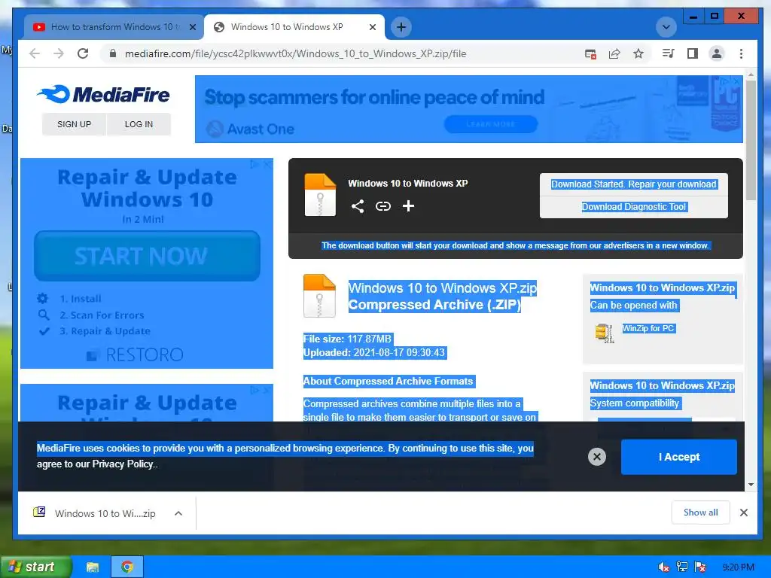The image size is (771, 578).
Task: Click the LOG IN button
Action: 139,124
